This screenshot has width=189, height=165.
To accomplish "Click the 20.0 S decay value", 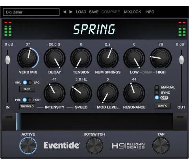I will click(54, 44).
